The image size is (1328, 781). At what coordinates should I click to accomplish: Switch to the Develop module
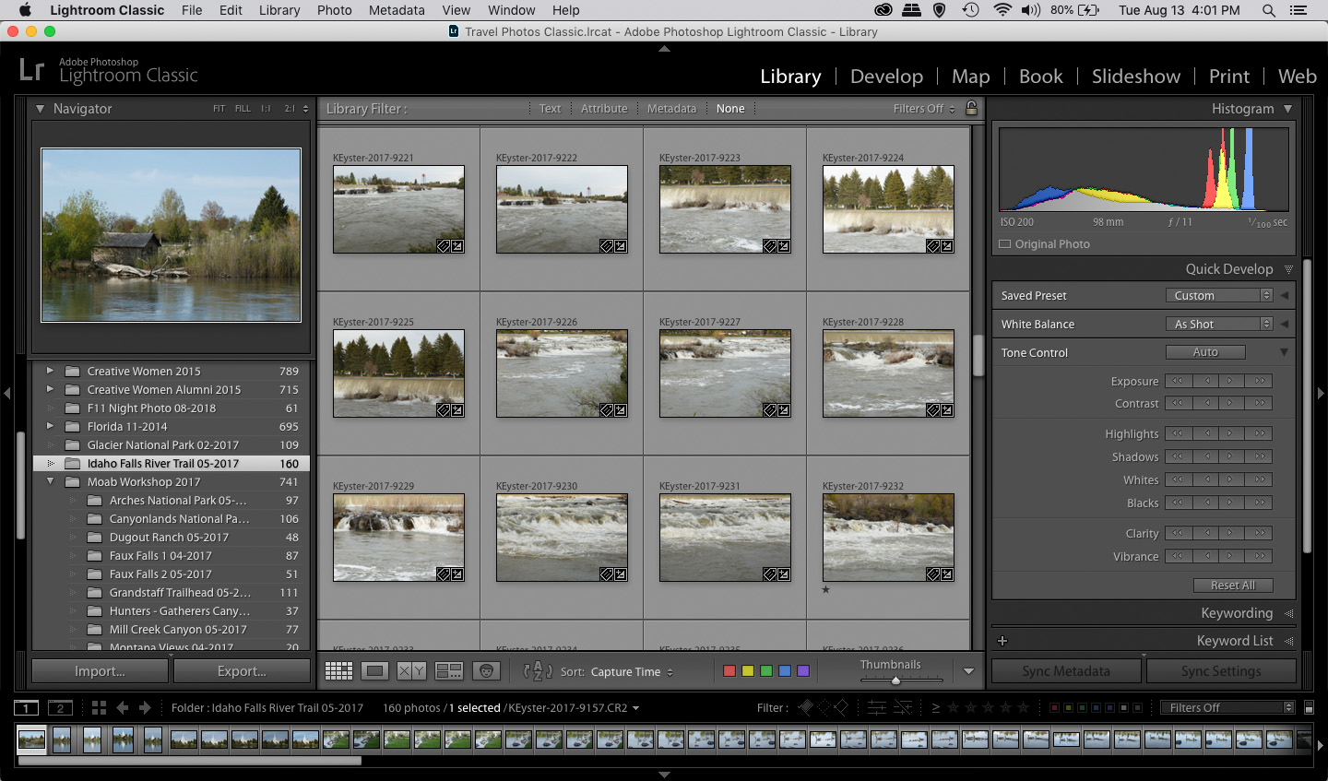[886, 77]
